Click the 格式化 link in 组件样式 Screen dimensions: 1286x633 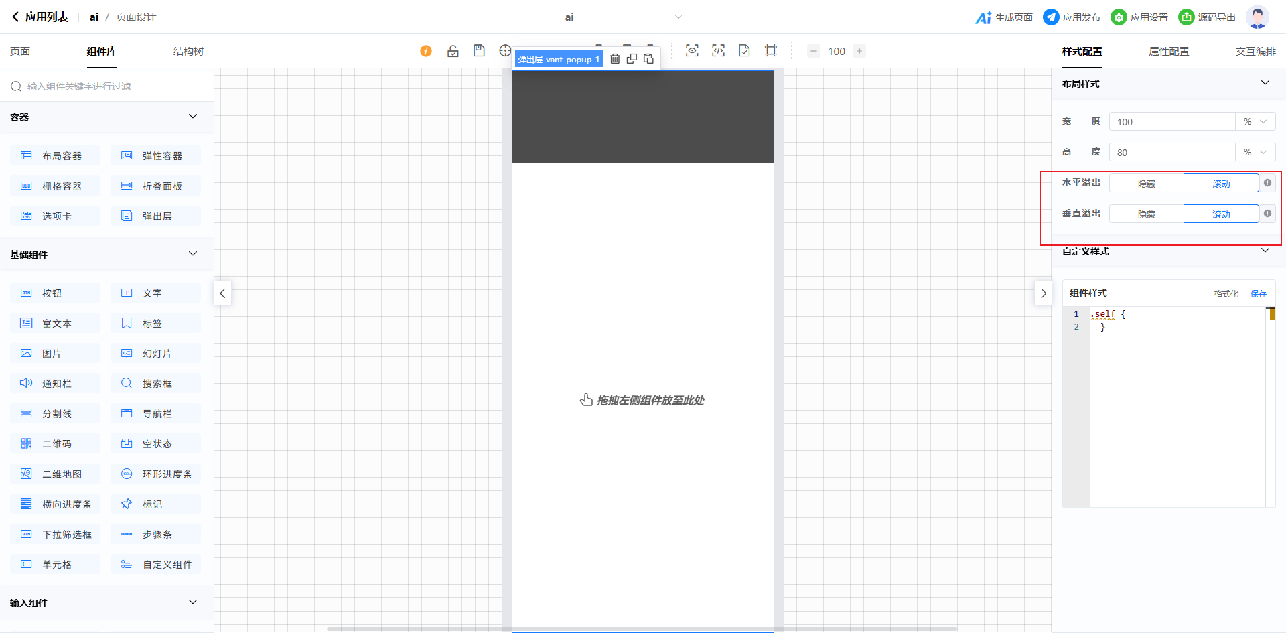tap(1226, 293)
